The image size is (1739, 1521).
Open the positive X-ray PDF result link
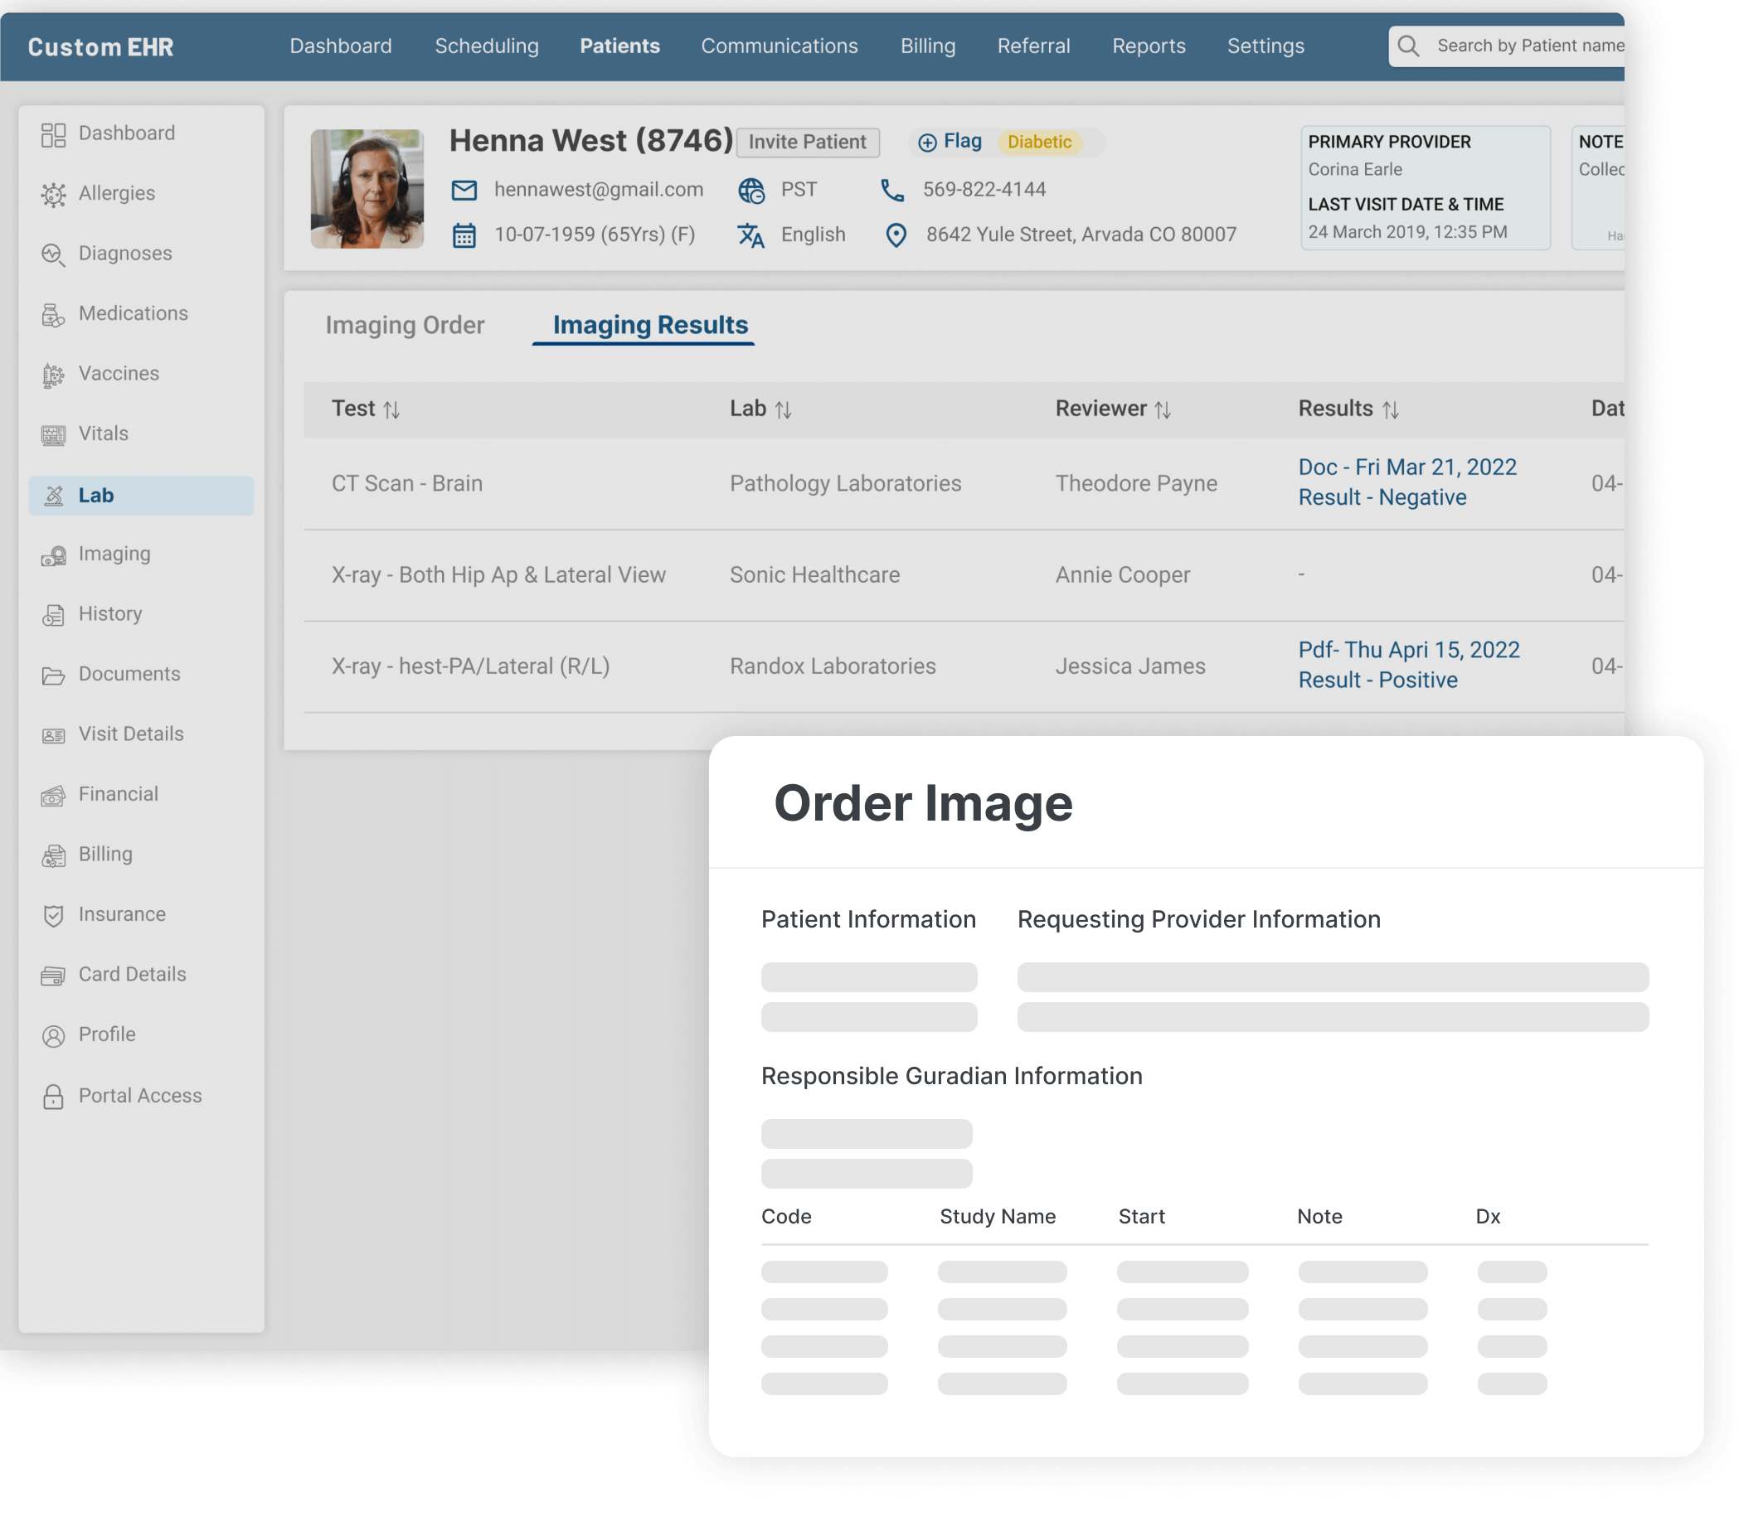pos(1408,649)
